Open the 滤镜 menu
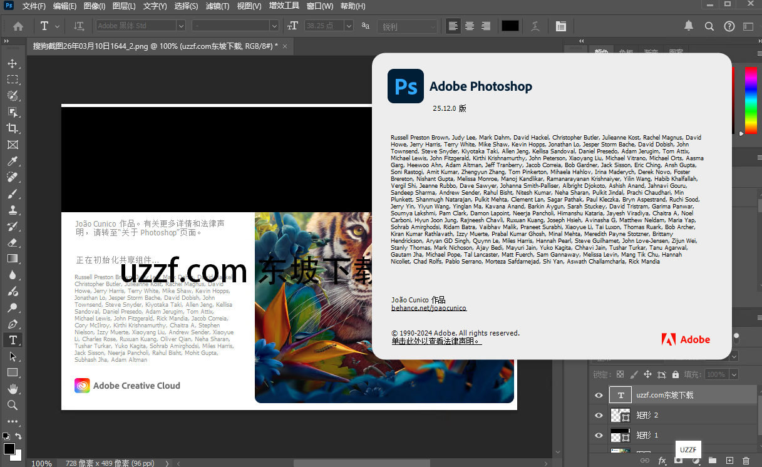This screenshot has width=762, height=467. 216,6
